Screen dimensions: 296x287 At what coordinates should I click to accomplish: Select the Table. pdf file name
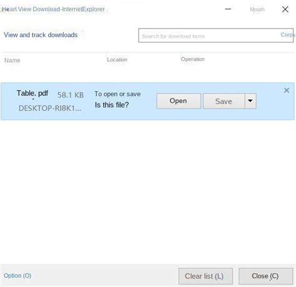[x=32, y=93]
